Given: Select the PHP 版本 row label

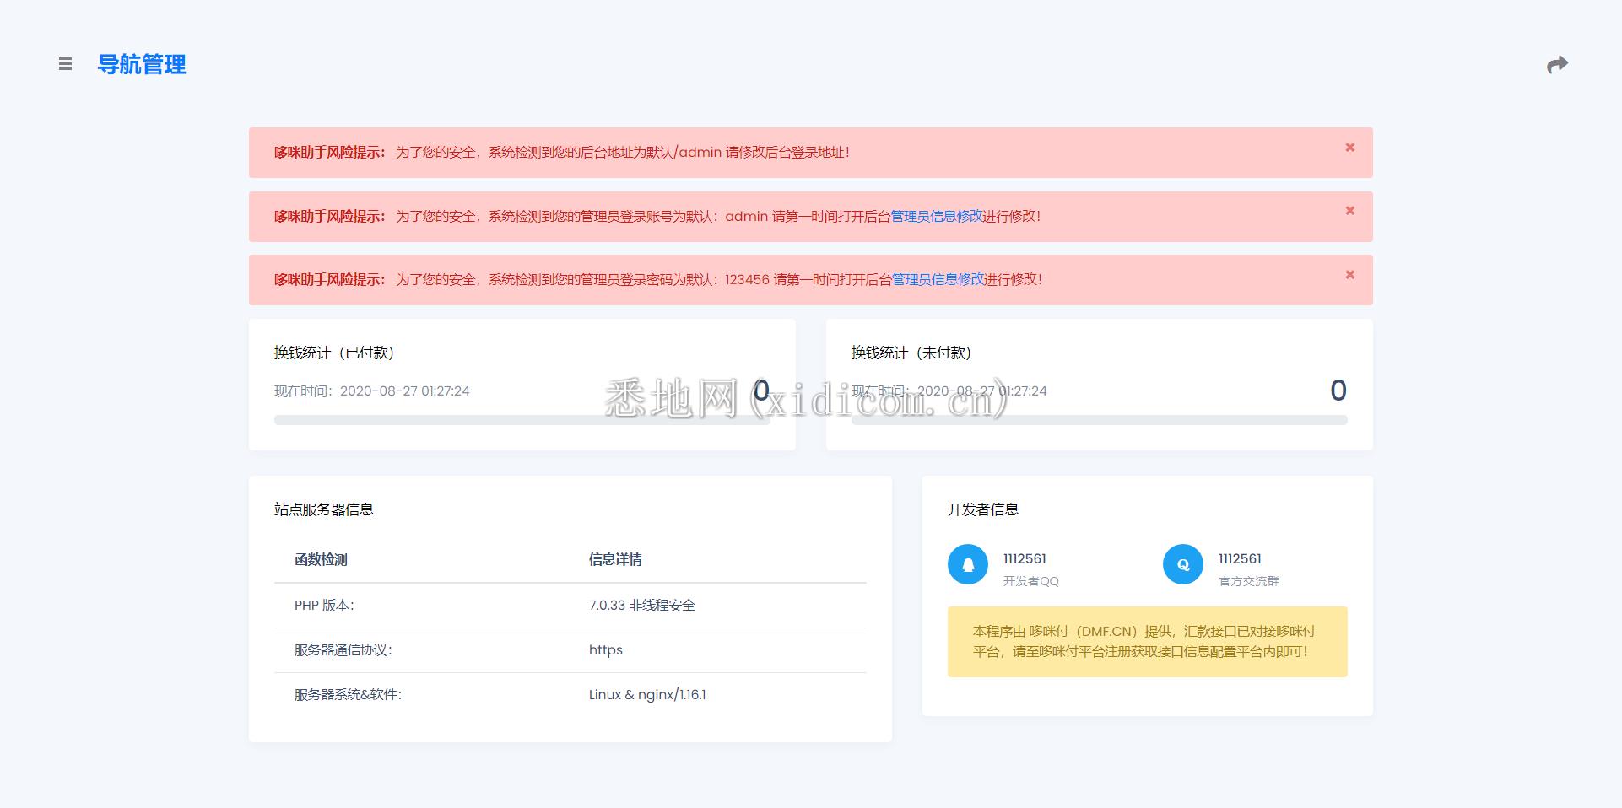Looking at the screenshot, I should pyautogui.click(x=324, y=605).
